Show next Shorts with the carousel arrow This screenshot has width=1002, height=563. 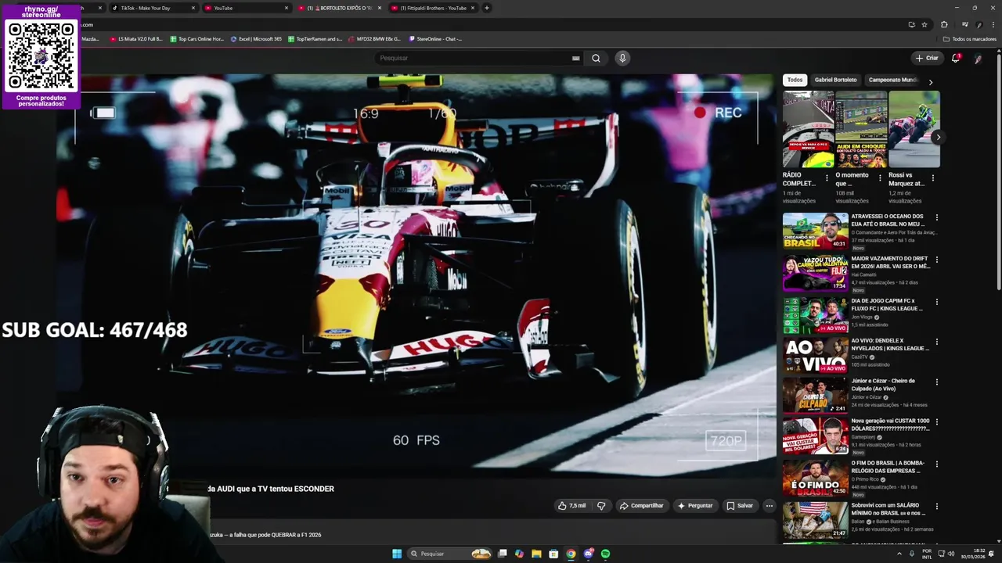[938, 137]
